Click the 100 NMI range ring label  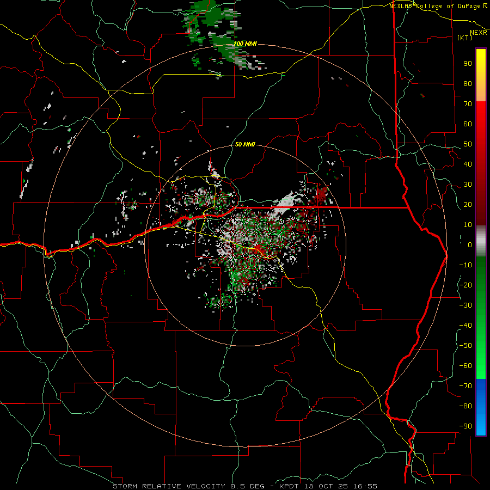246,44
